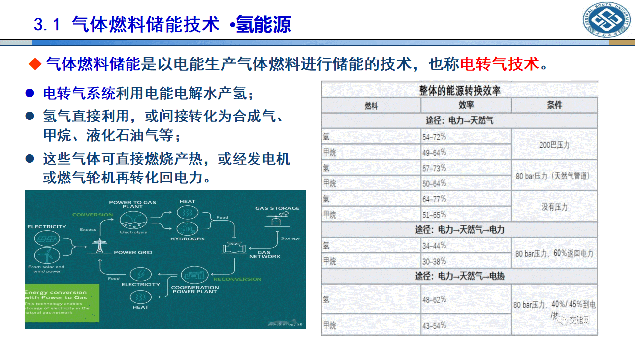Click the heat icon below the Electricity bolt
Image resolution: width=635 pixels, height=357 pixels.
click(141, 297)
